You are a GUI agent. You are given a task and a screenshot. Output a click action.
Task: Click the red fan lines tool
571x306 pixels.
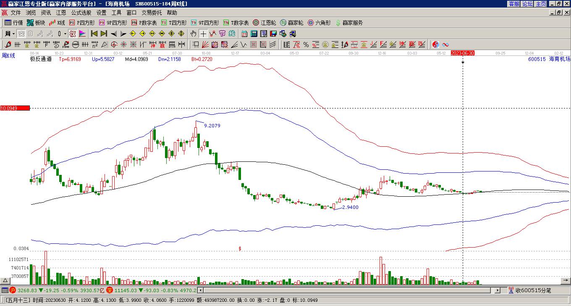pos(205,45)
